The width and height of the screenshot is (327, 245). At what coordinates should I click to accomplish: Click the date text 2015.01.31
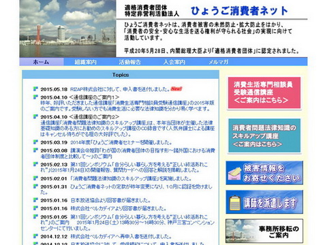(54, 186)
